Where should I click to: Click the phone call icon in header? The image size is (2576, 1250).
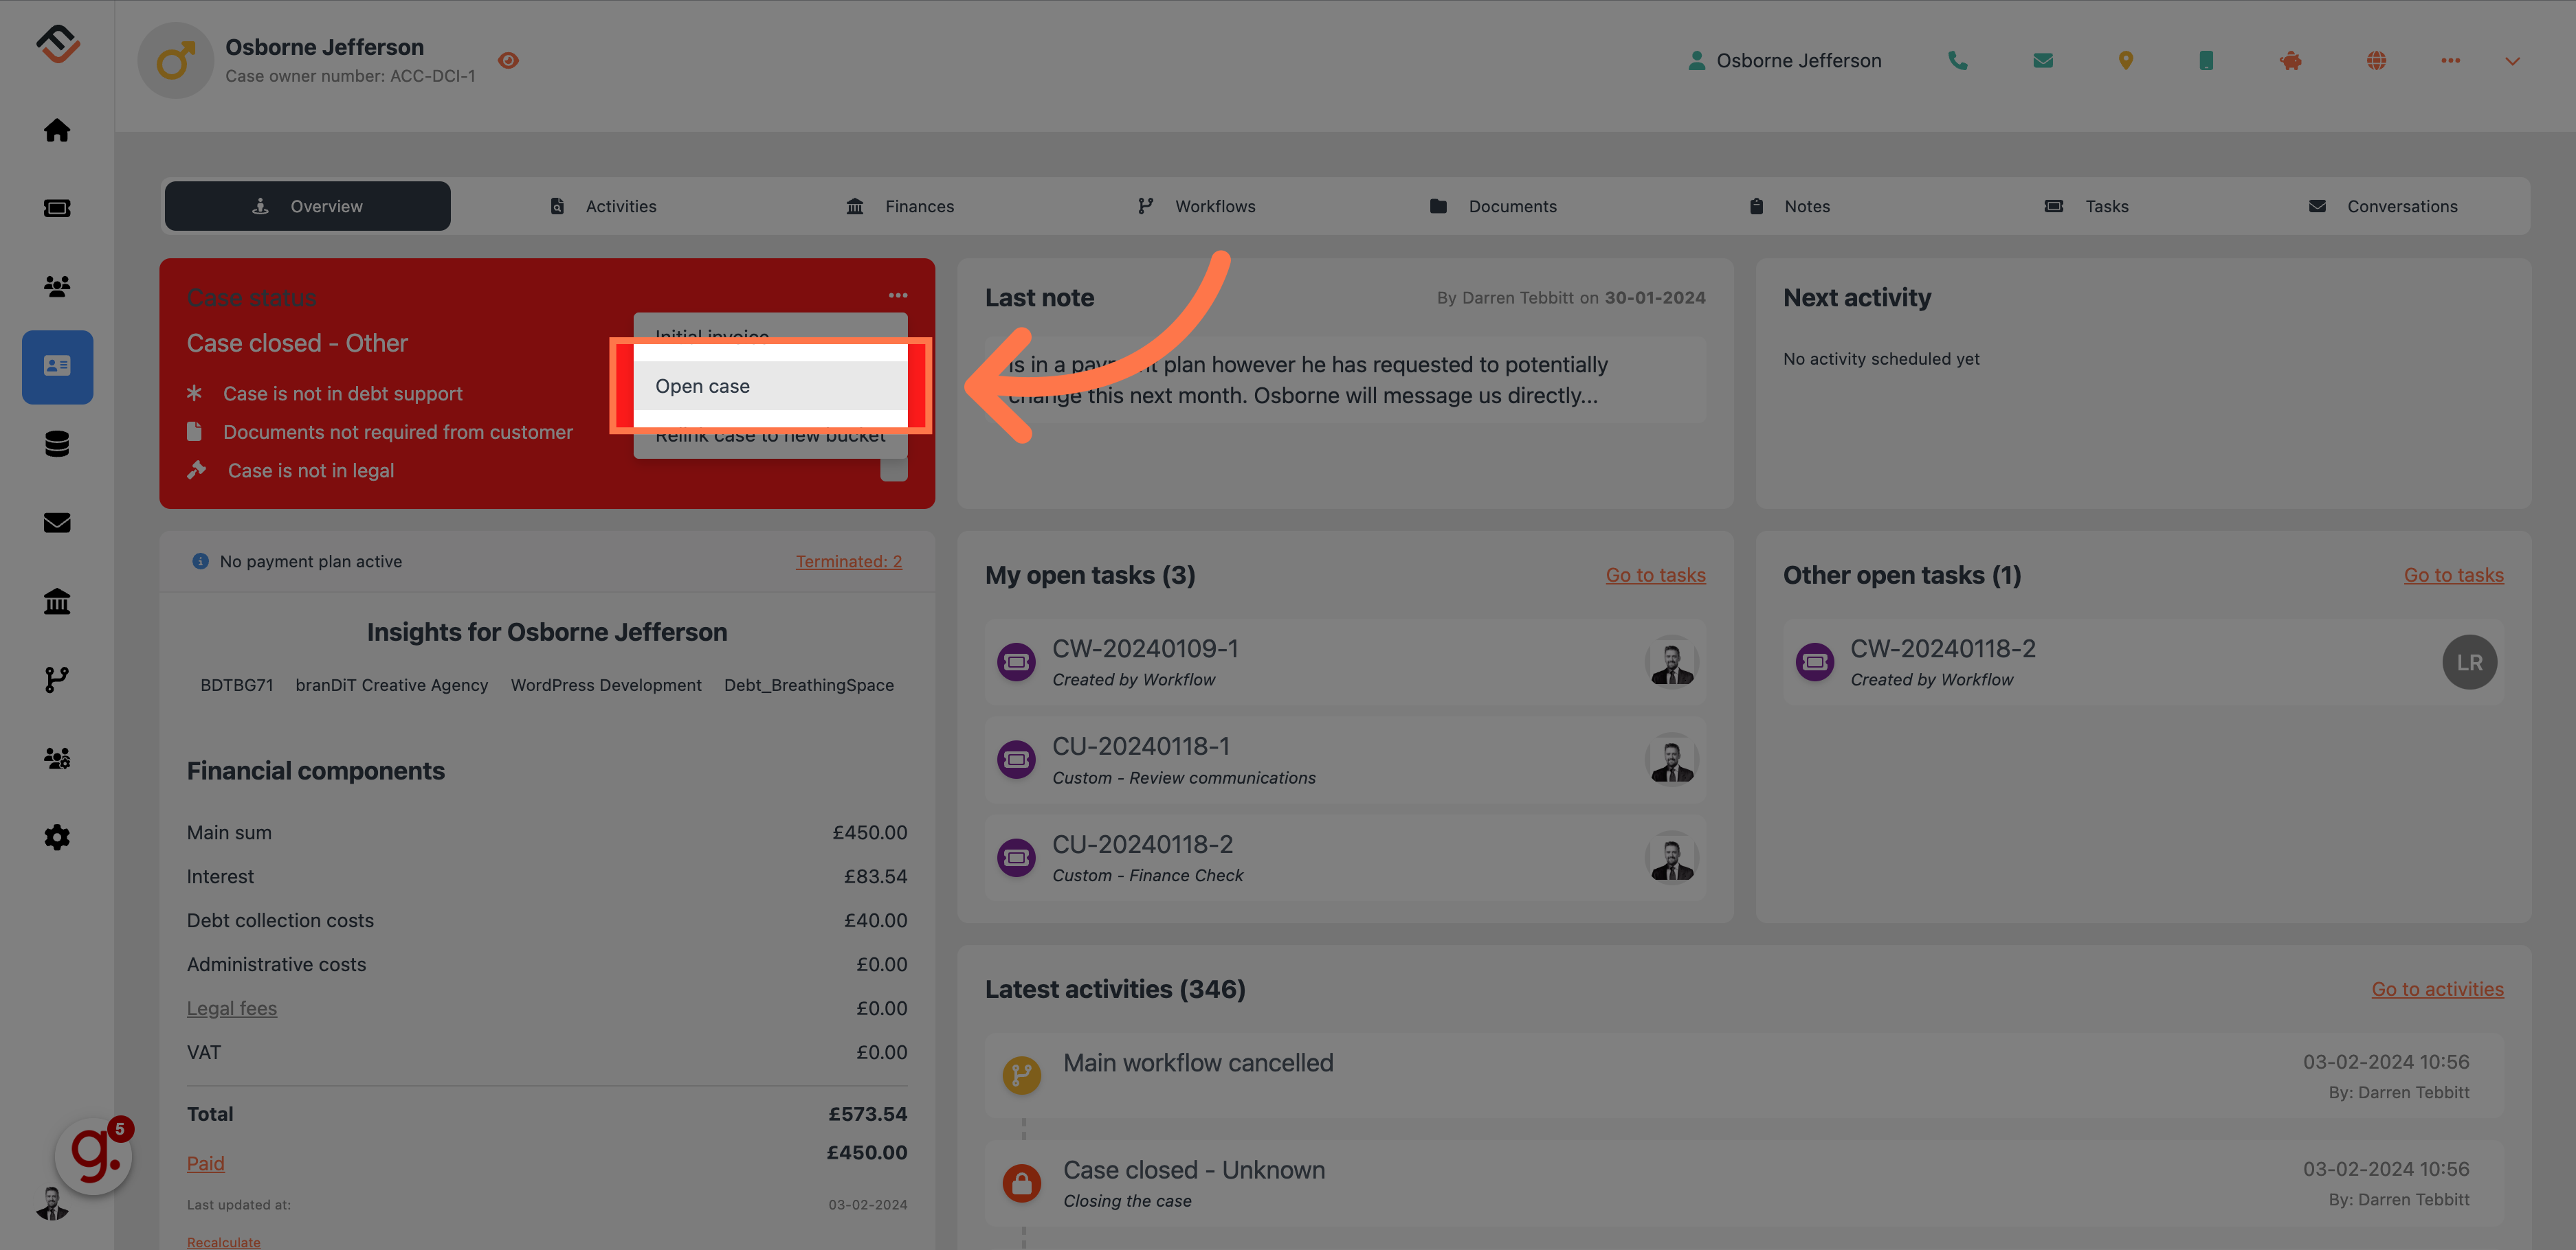point(1958,60)
